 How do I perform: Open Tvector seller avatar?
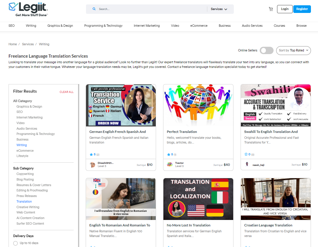[x=170, y=165]
